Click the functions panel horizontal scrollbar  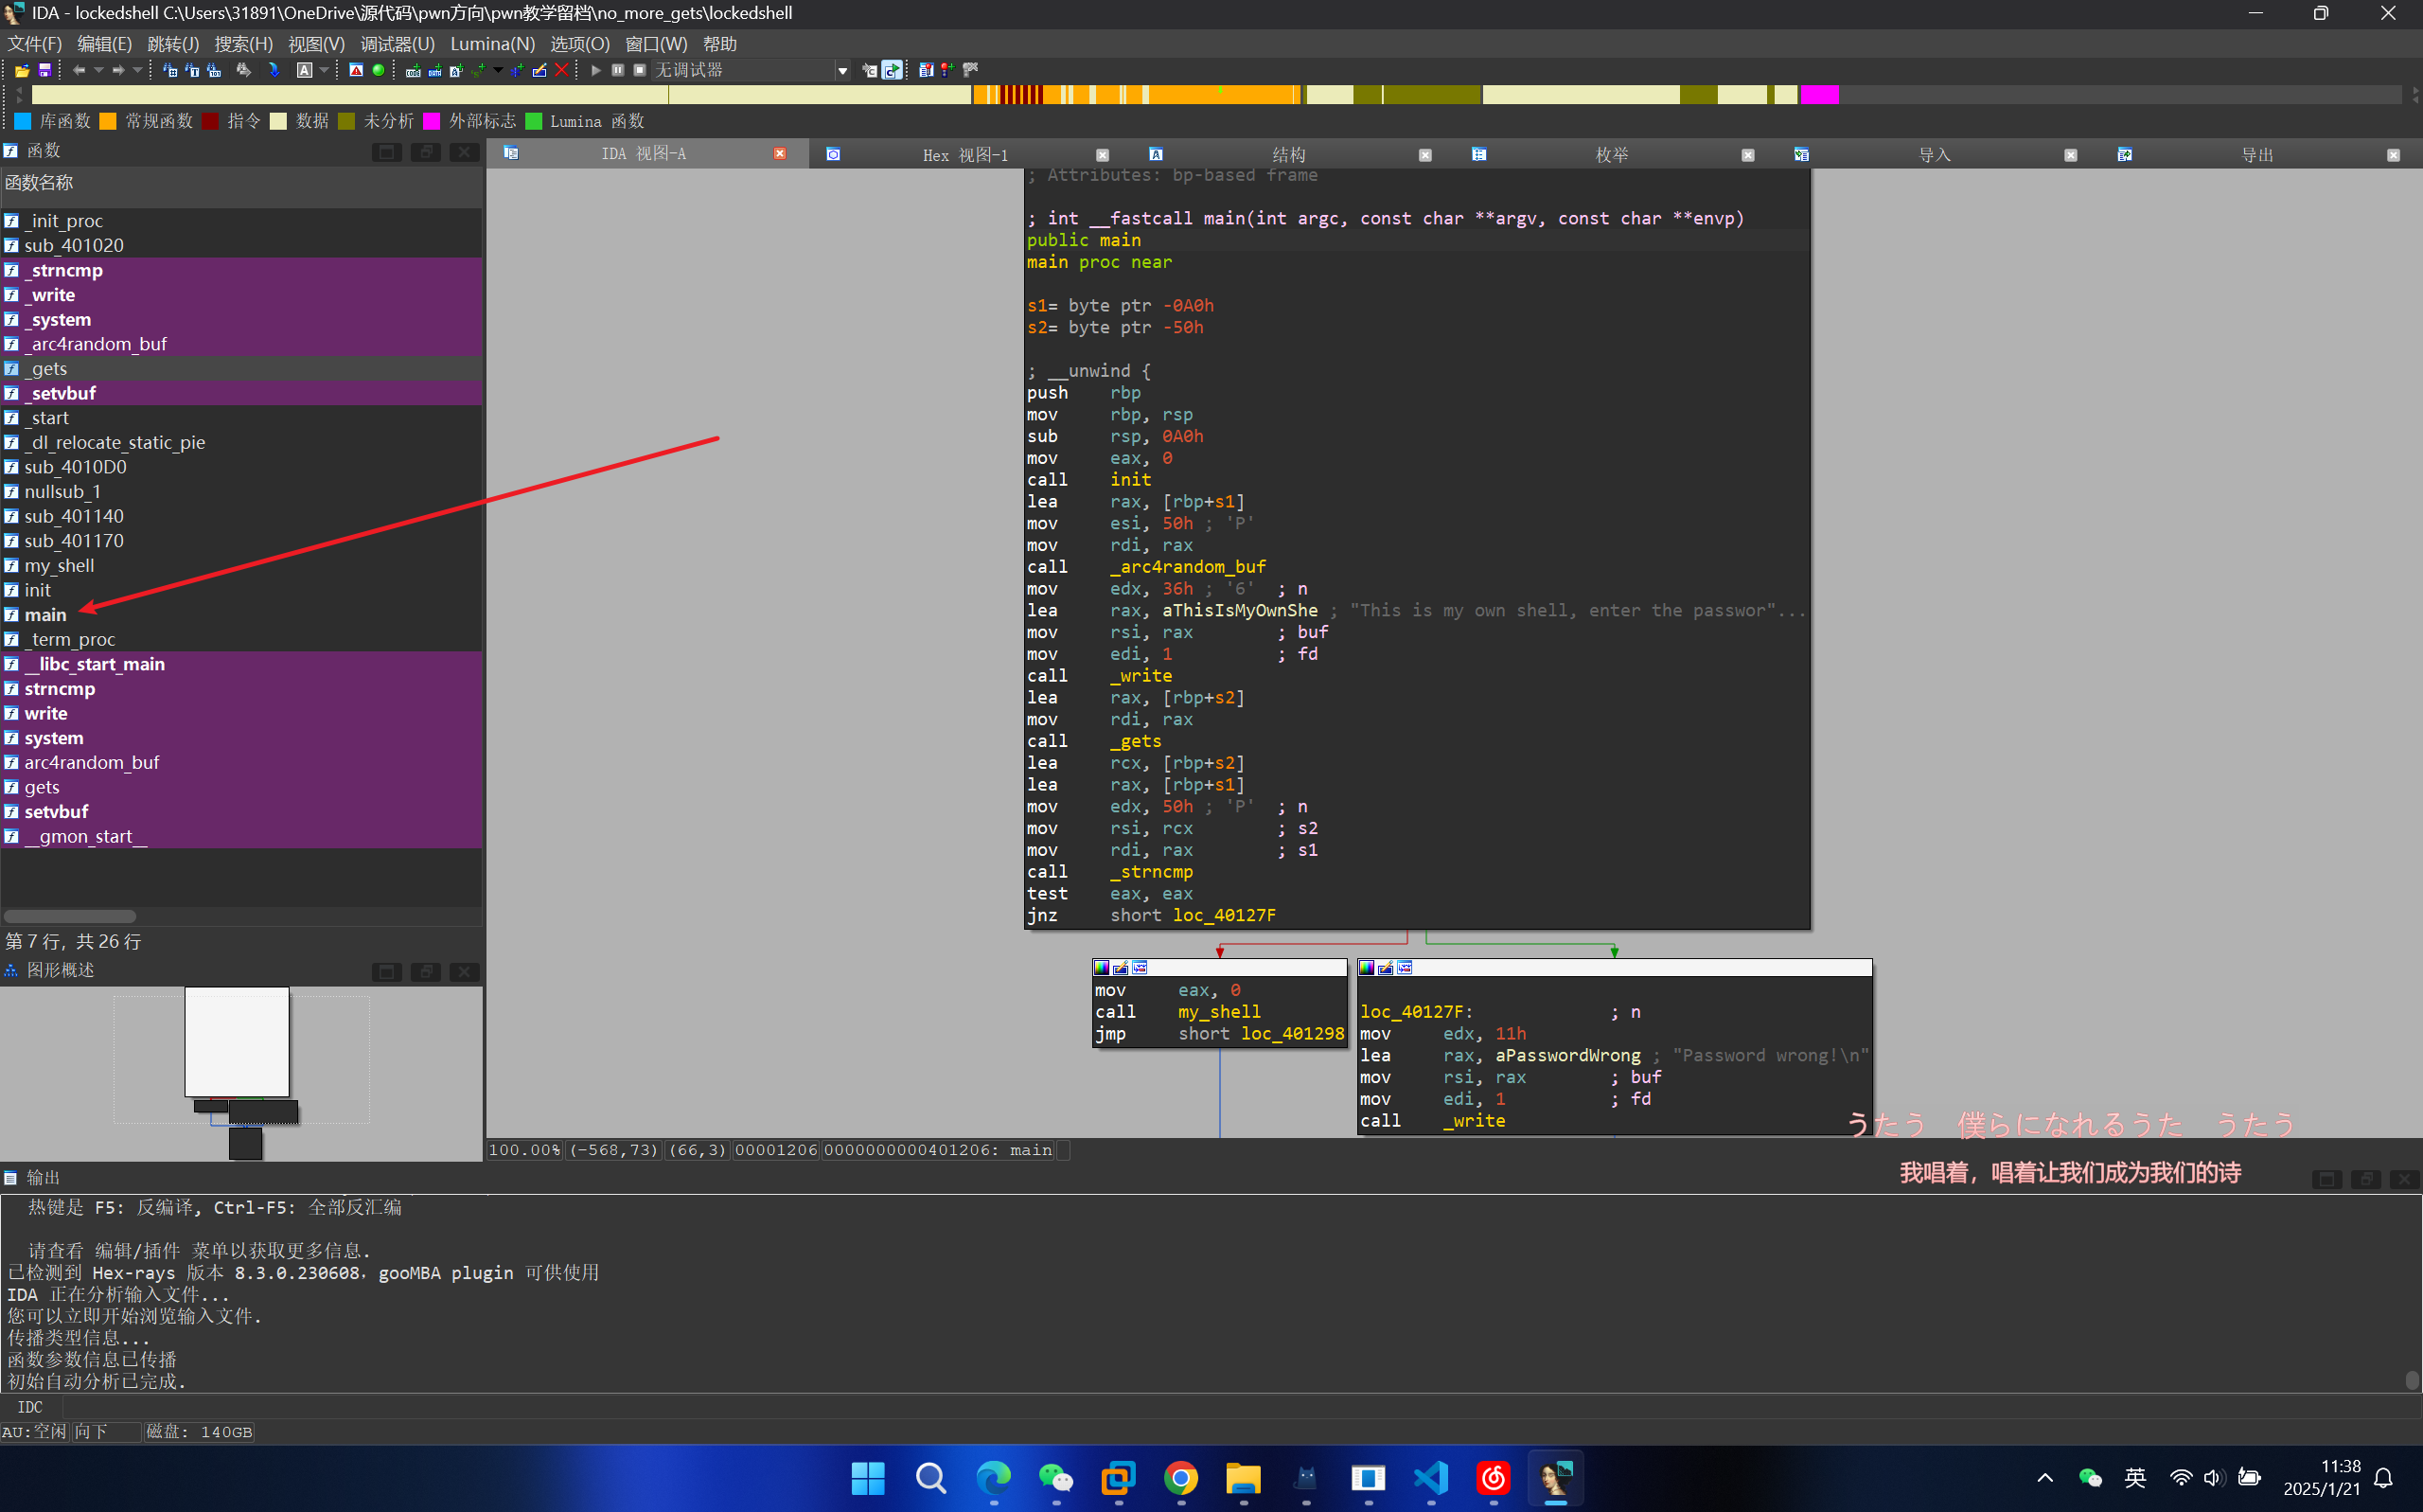coord(70,916)
